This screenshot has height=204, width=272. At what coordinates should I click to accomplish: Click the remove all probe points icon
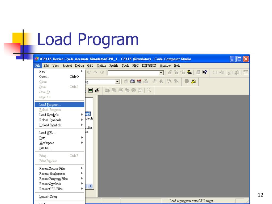(x=176, y=81)
